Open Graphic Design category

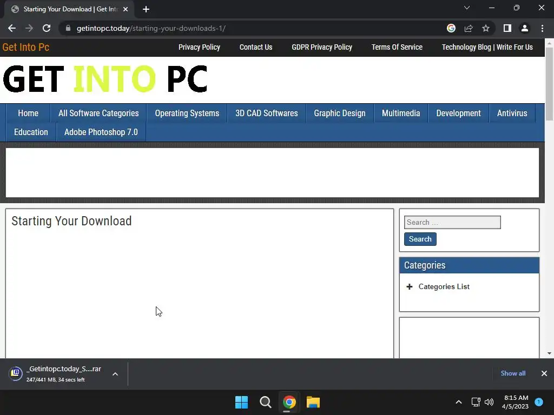pos(340,113)
